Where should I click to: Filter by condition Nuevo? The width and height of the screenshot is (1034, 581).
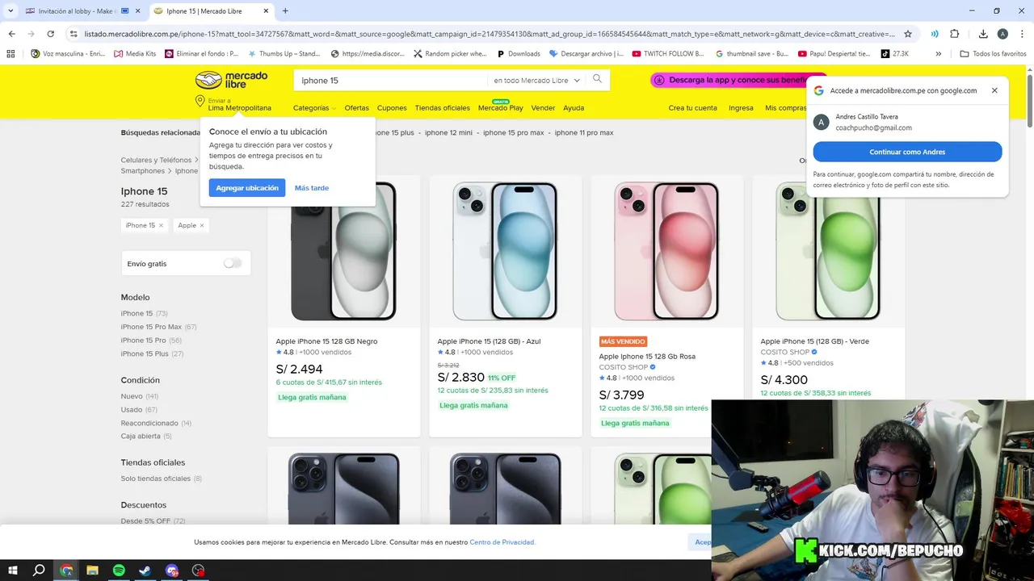132,396
